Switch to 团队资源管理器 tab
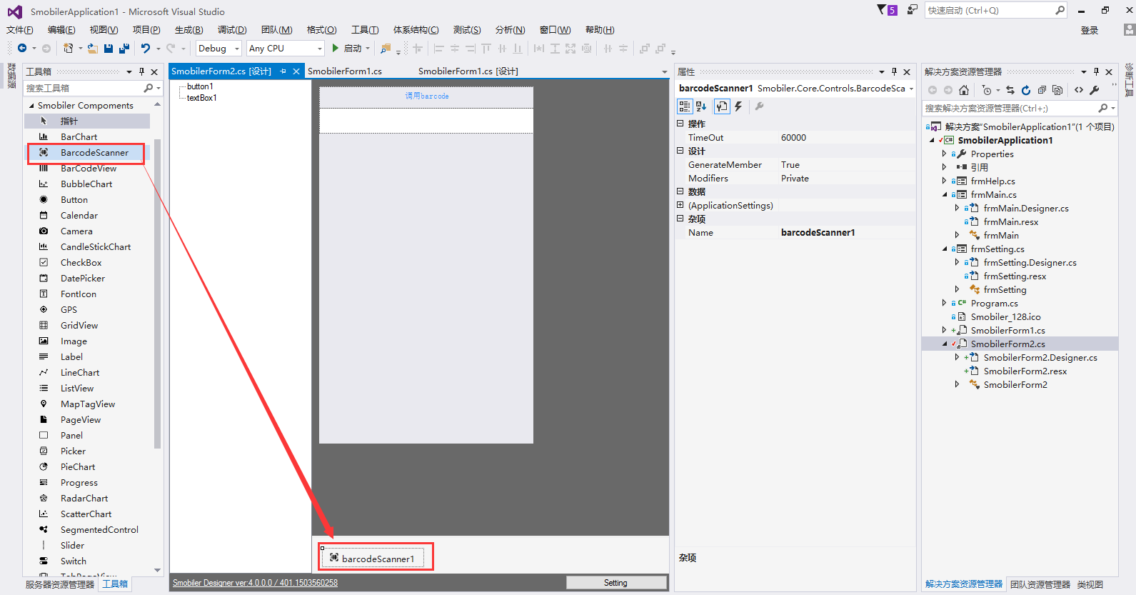Image resolution: width=1136 pixels, height=595 pixels. 1040,584
